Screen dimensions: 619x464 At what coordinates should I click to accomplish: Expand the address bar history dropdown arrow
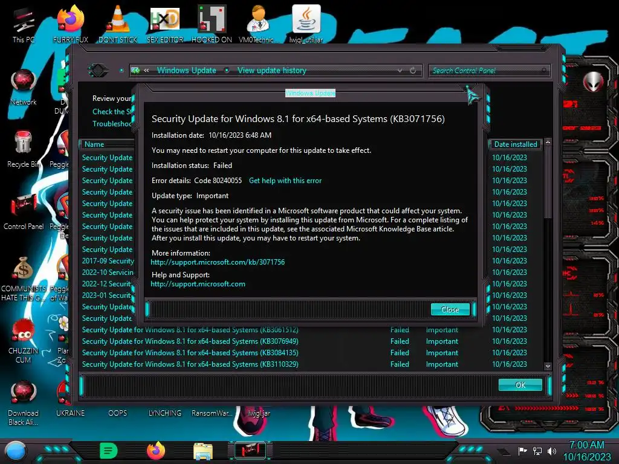[400, 70]
